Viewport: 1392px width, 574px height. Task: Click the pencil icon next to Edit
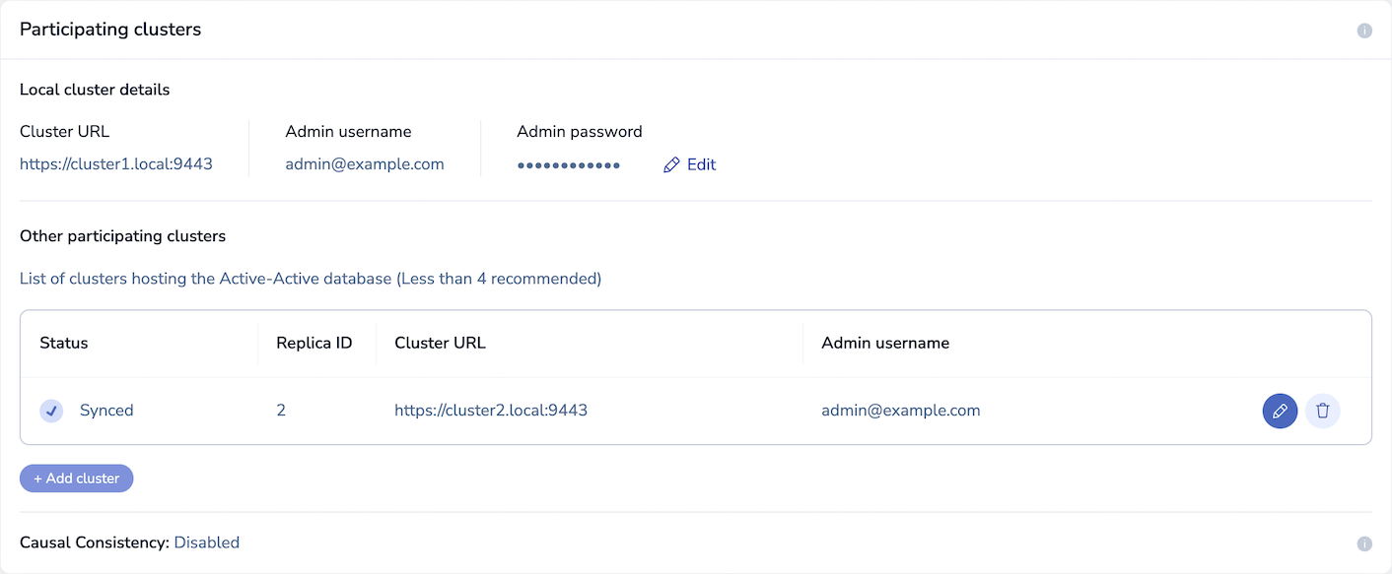pyautogui.click(x=671, y=165)
